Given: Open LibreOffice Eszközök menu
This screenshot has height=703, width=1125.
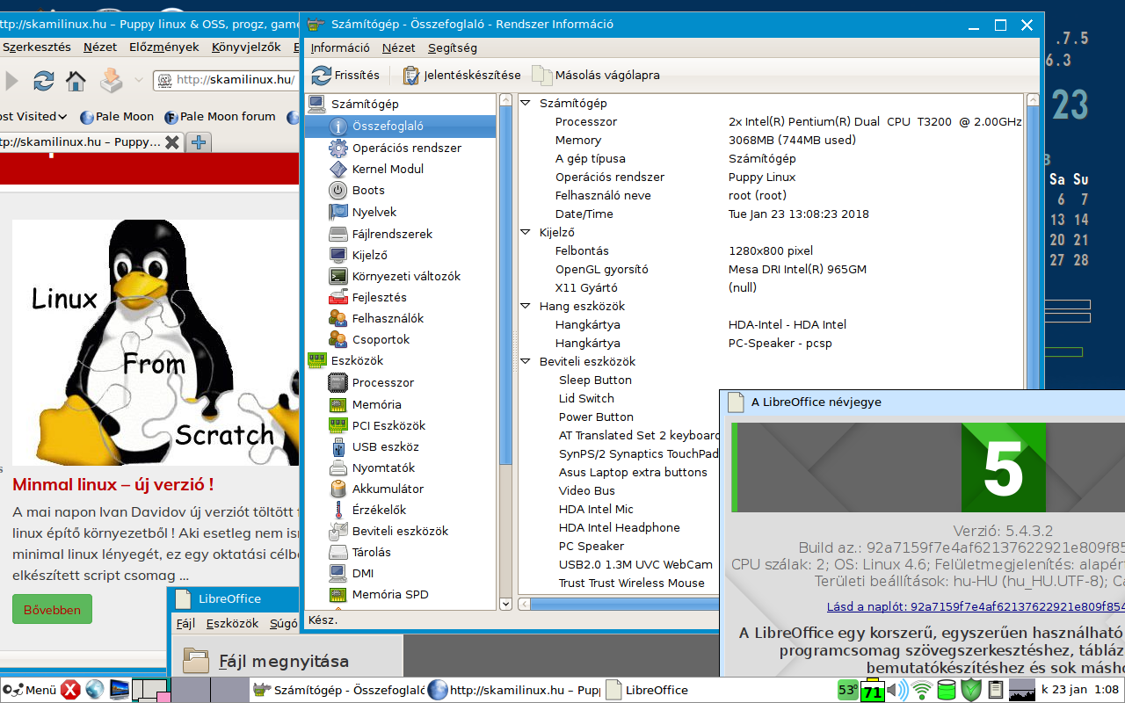Looking at the screenshot, I should click(x=232, y=624).
